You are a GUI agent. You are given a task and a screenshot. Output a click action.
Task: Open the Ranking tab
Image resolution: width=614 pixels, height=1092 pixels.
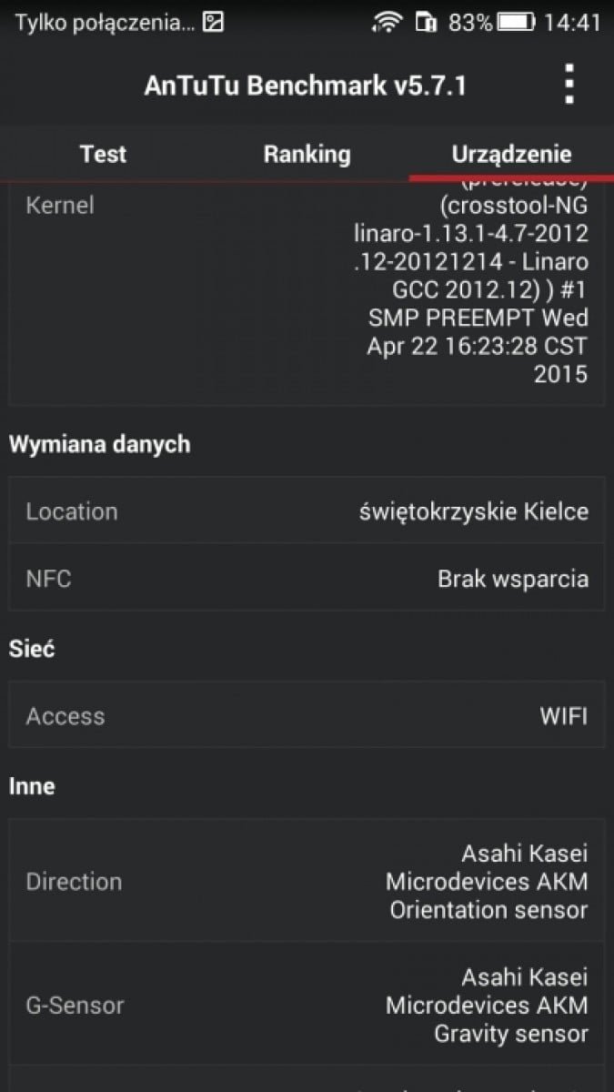coord(307,154)
